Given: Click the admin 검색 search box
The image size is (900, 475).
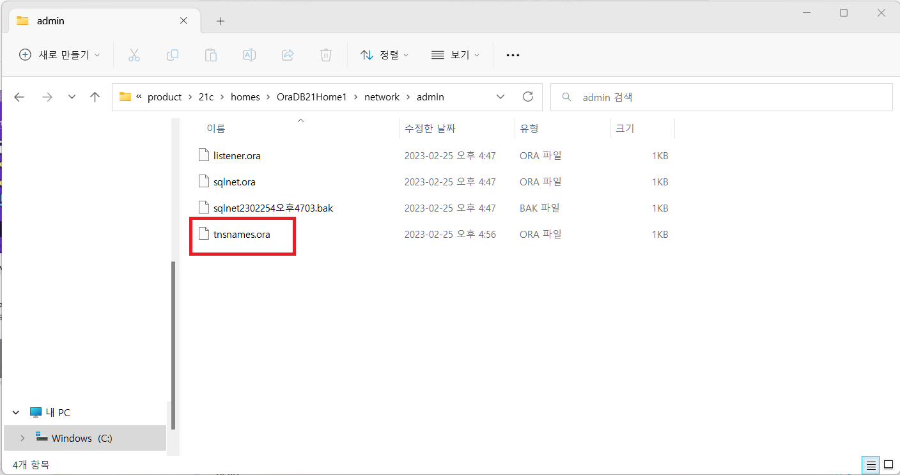Looking at the screenshot, I should click(721, 97).
